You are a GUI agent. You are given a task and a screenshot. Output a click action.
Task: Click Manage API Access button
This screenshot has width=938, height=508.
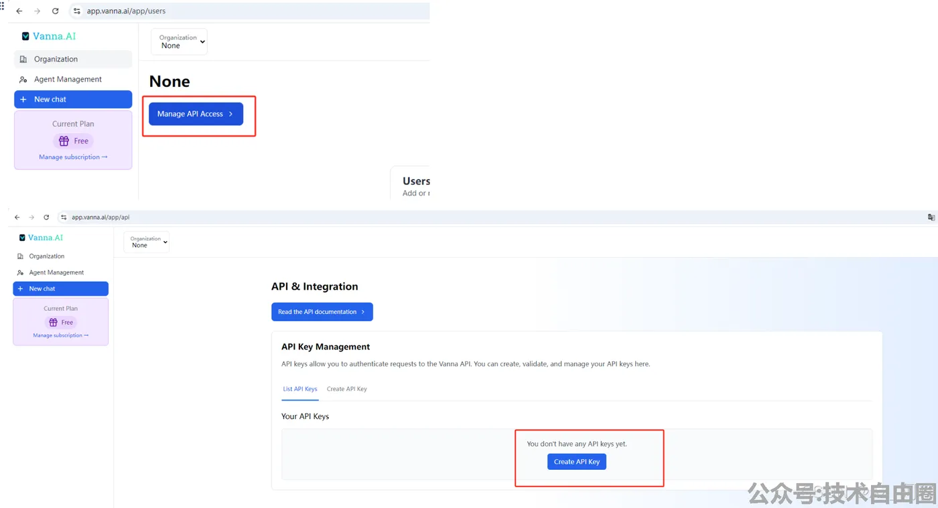click(196, 114)
